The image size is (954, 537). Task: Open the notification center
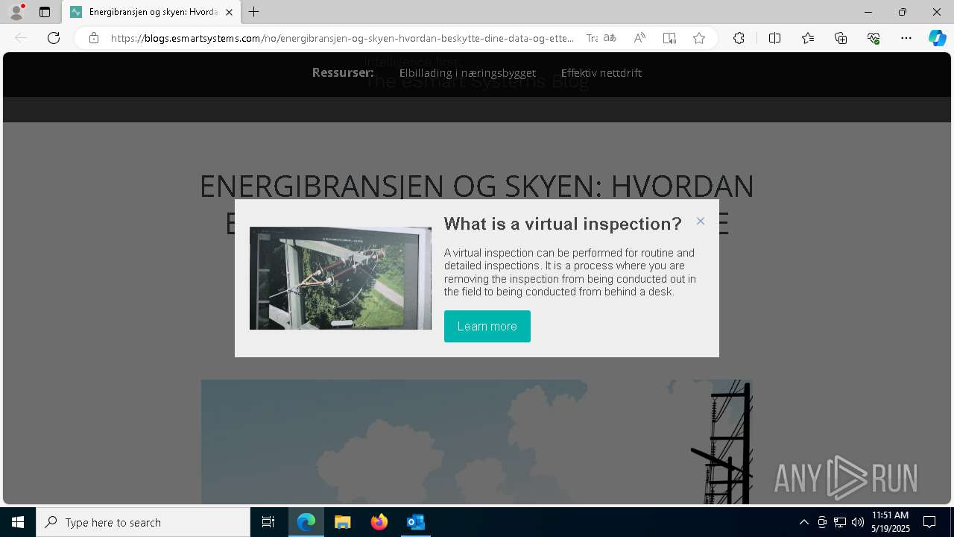tap(929, 522)
